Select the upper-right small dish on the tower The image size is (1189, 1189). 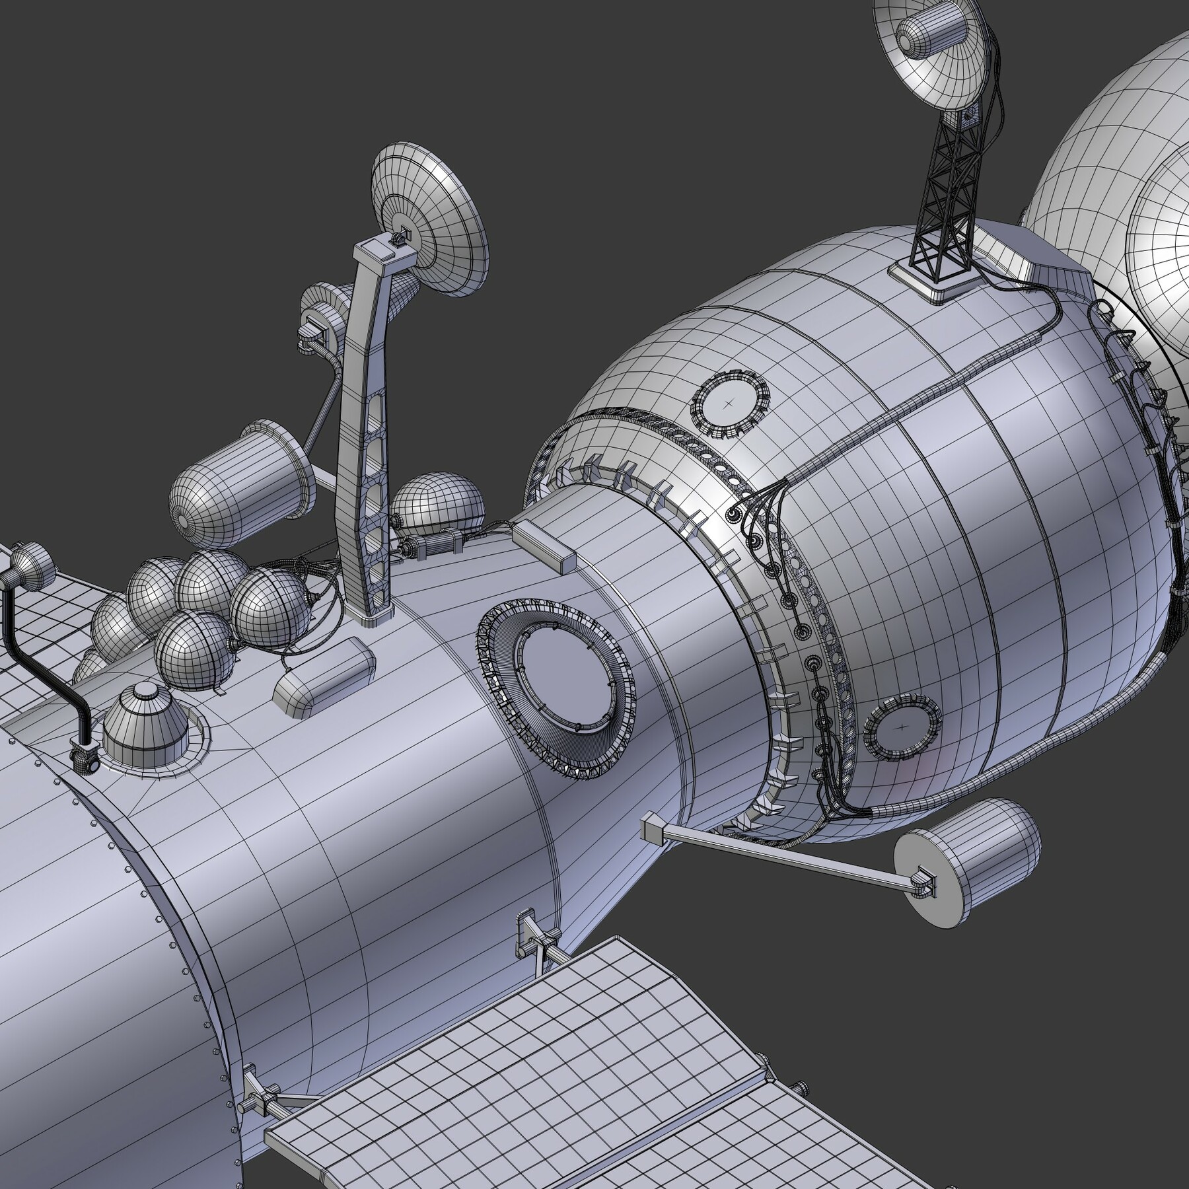click(x=925, y=50)
